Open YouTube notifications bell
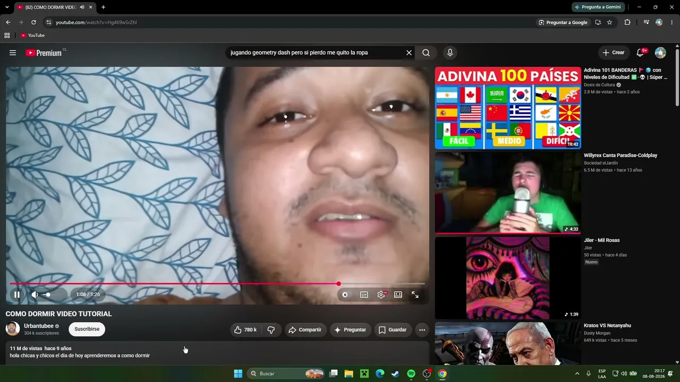Image resolution: width=680 pixels, height=382 pixels. tap(641, 53)
